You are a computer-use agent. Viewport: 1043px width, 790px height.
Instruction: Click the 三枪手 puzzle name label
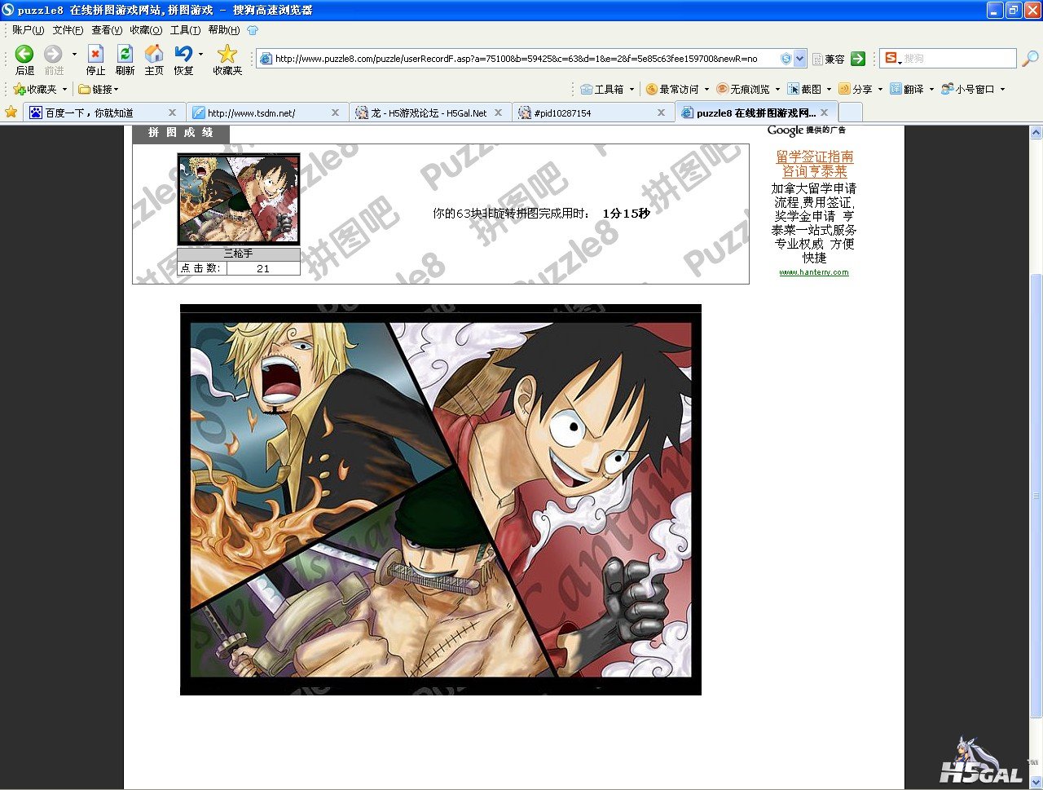[238, 254]
